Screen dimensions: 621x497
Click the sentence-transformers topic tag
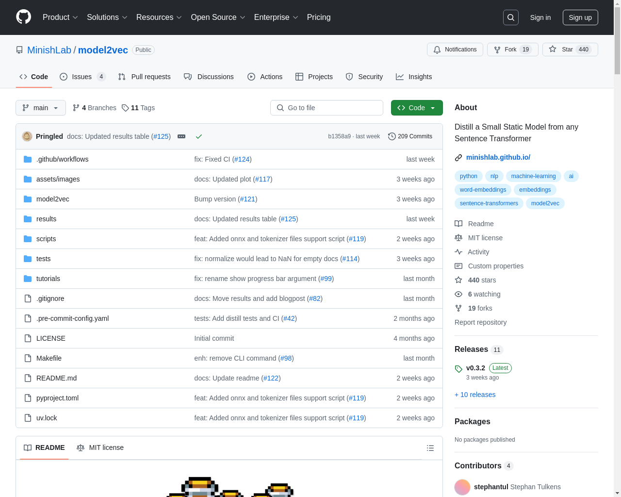click(x=489, y=203)
